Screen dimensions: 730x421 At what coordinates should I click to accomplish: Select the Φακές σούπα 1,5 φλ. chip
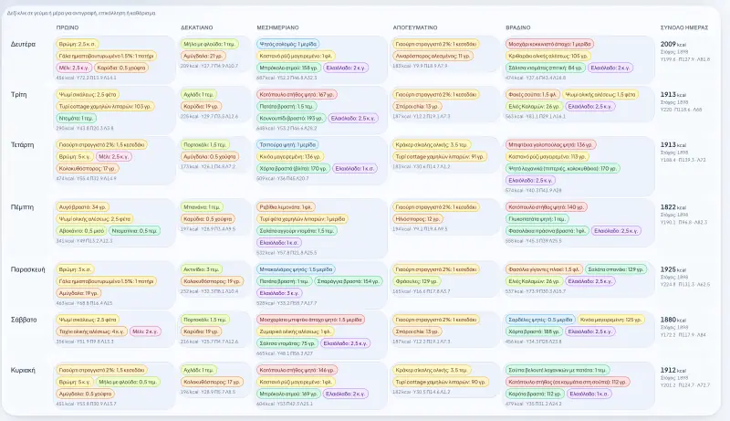(x=532, y=95)
